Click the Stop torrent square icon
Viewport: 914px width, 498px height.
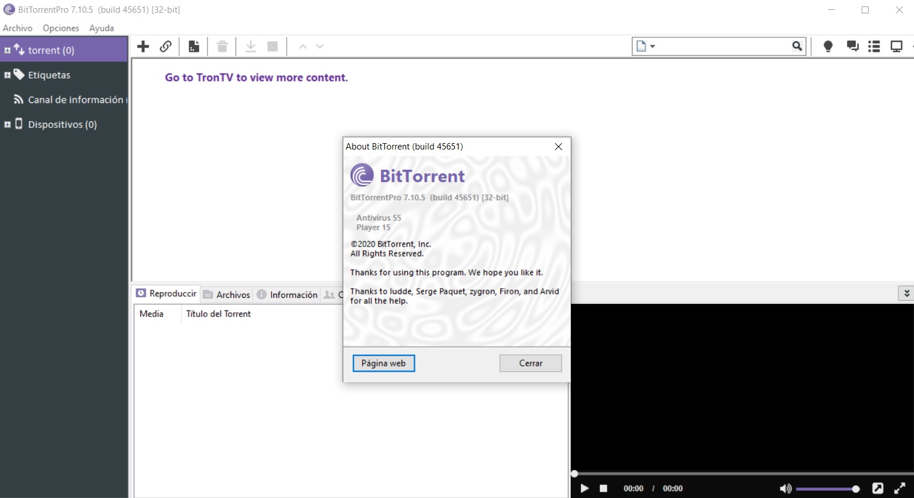tap(272, 47)
